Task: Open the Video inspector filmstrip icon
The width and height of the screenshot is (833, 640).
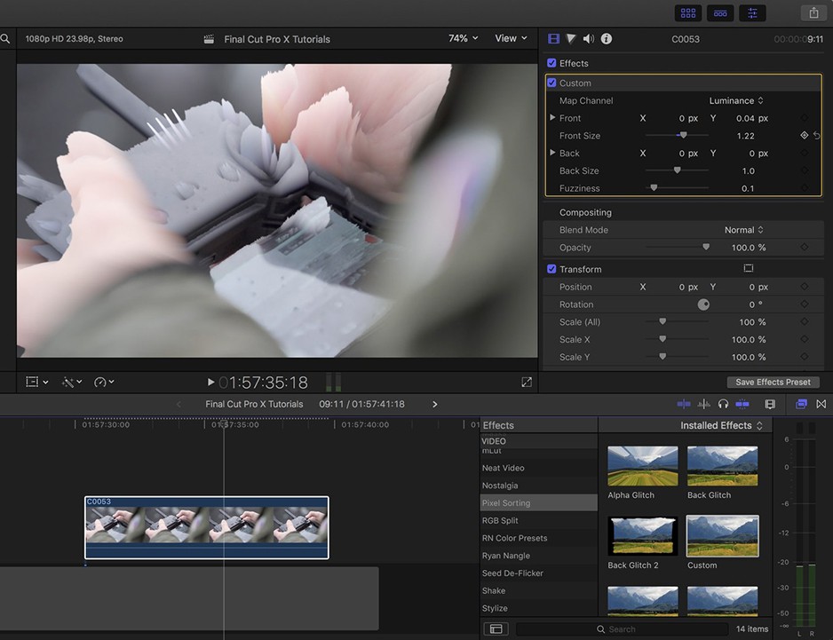Action: click(x=554, y=39)
